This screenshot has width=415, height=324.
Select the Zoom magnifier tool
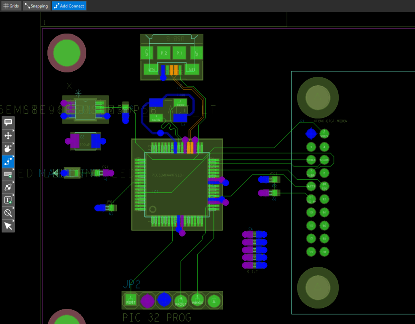[x=8, y=213]
